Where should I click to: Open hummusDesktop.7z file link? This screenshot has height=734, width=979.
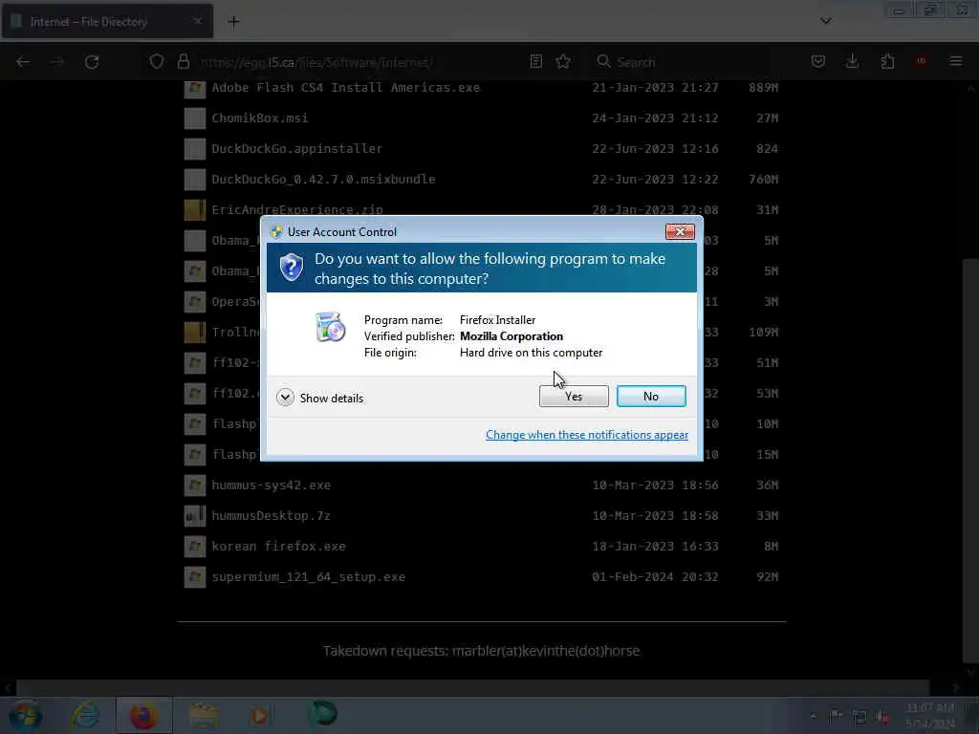pos(271,515)
